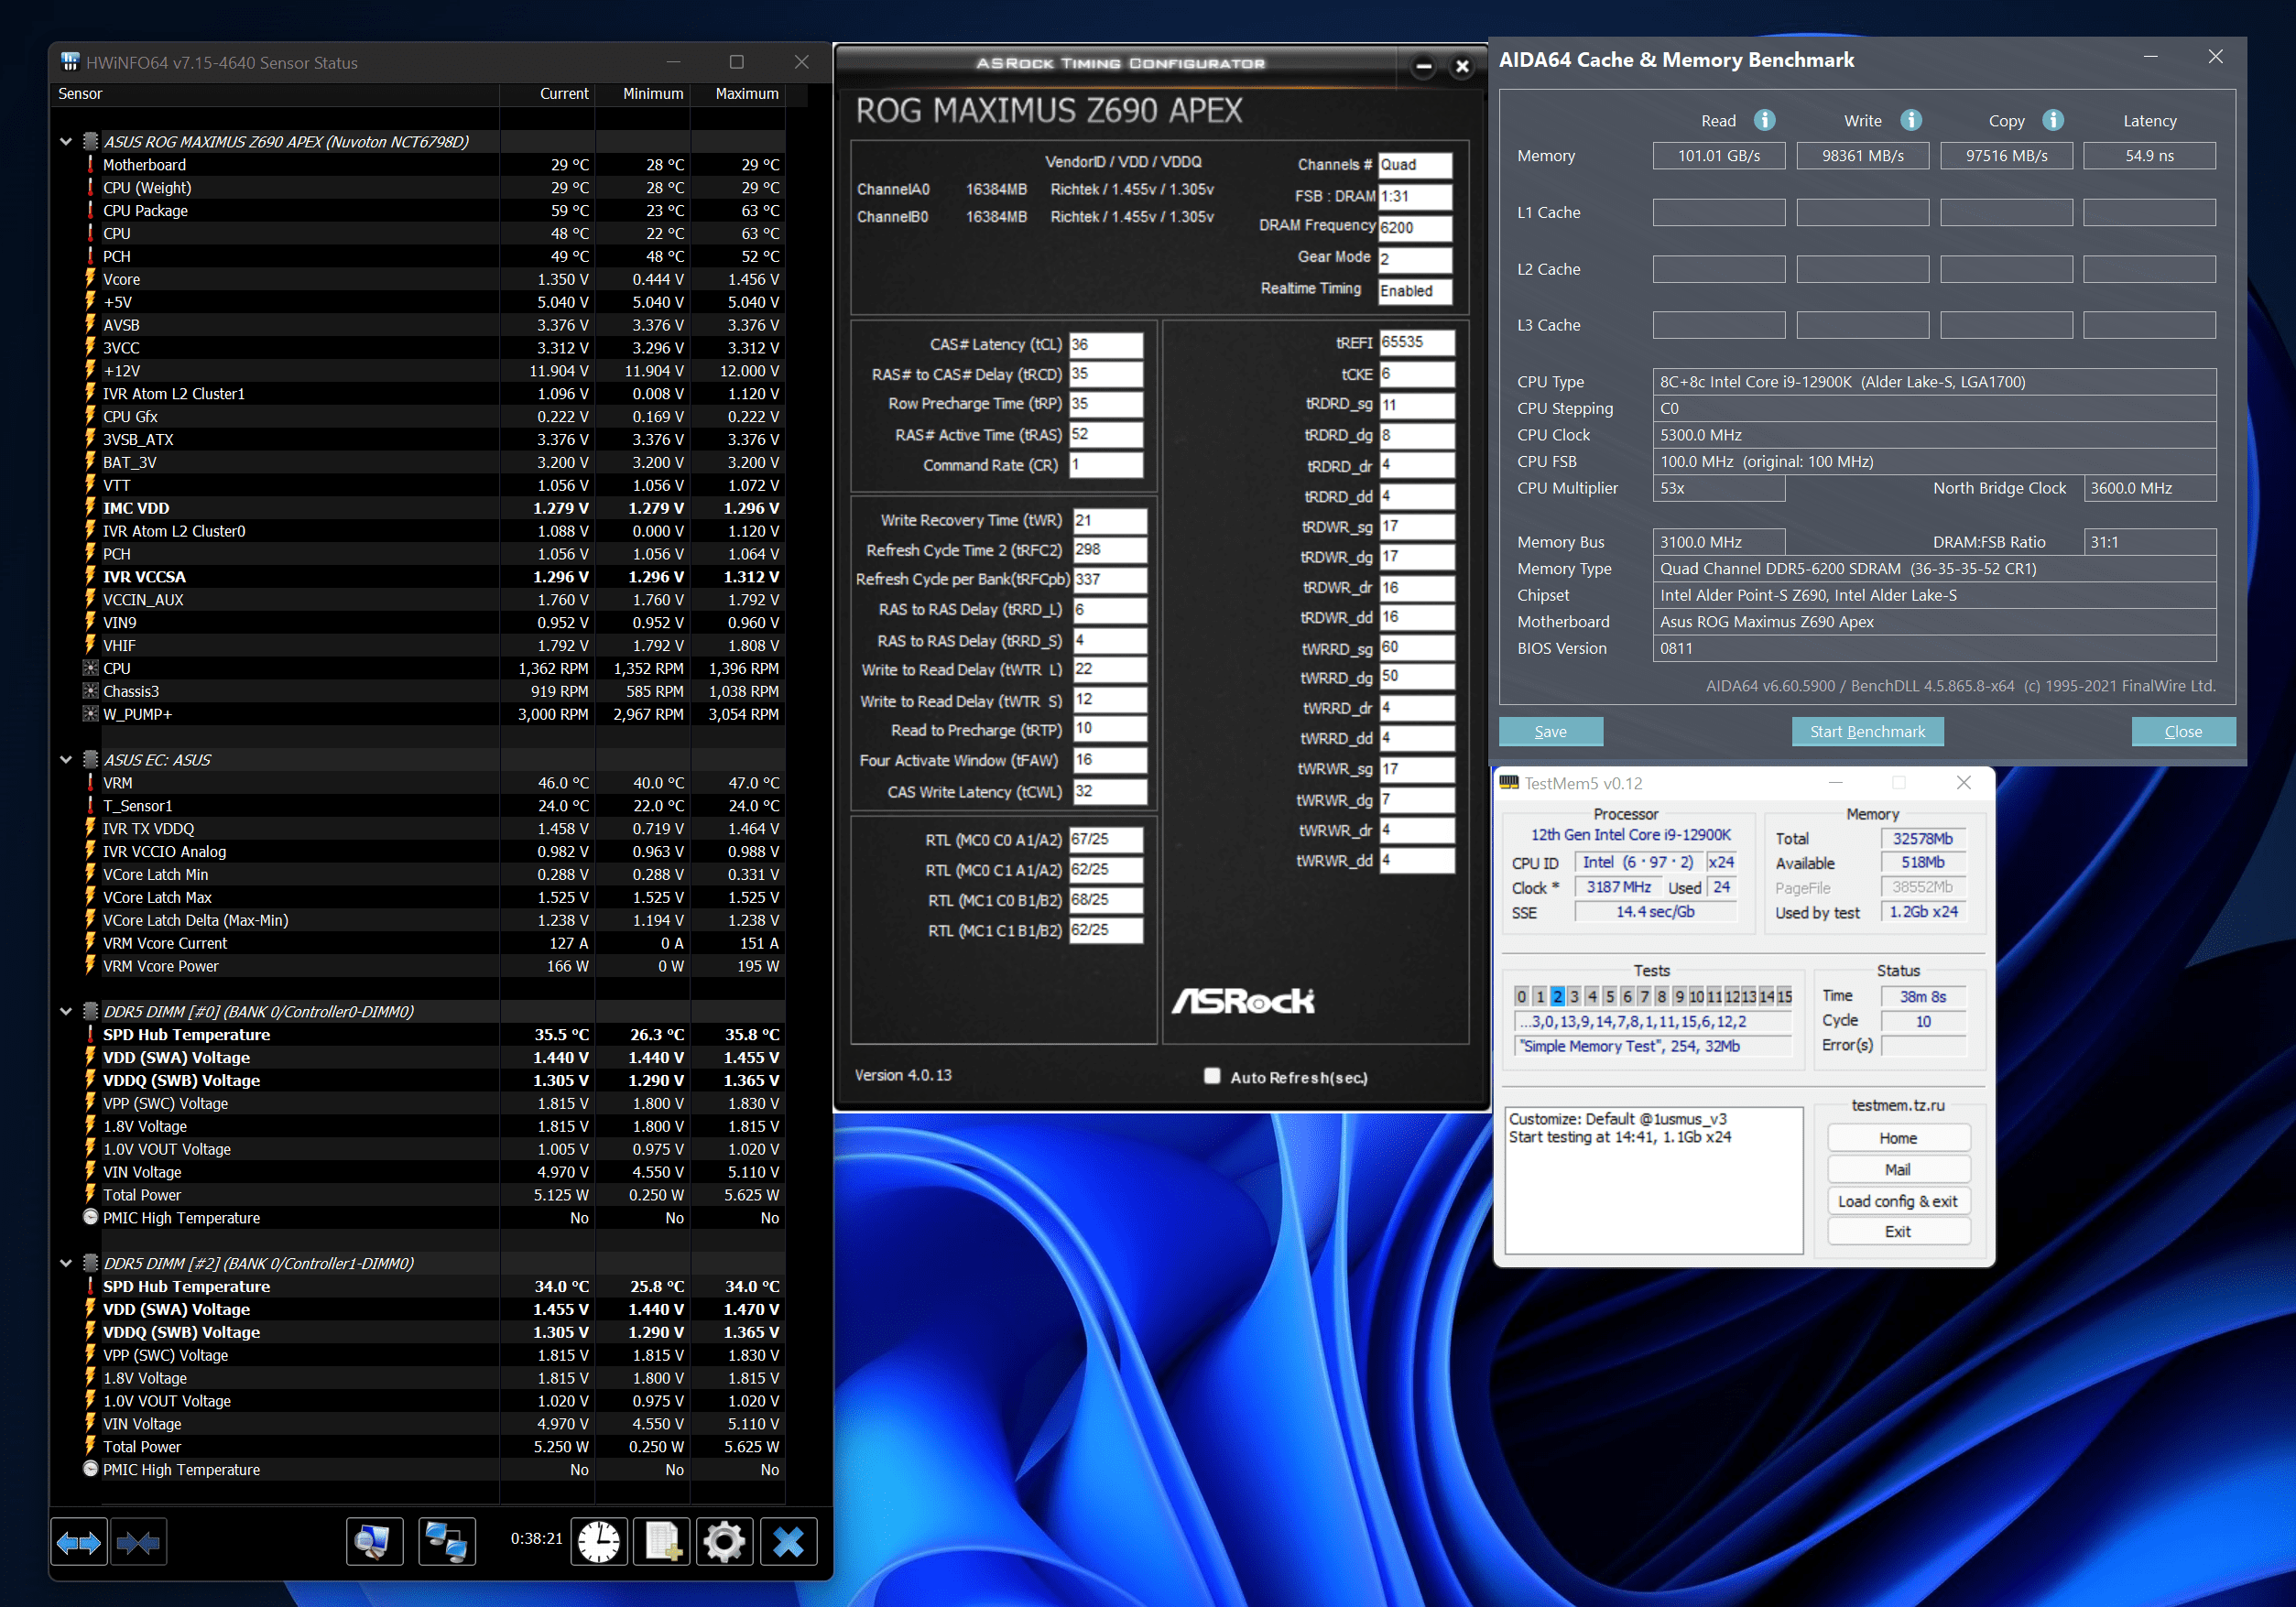Click the ASUS EC: ASUS chip icon

(x=90, y=759)
